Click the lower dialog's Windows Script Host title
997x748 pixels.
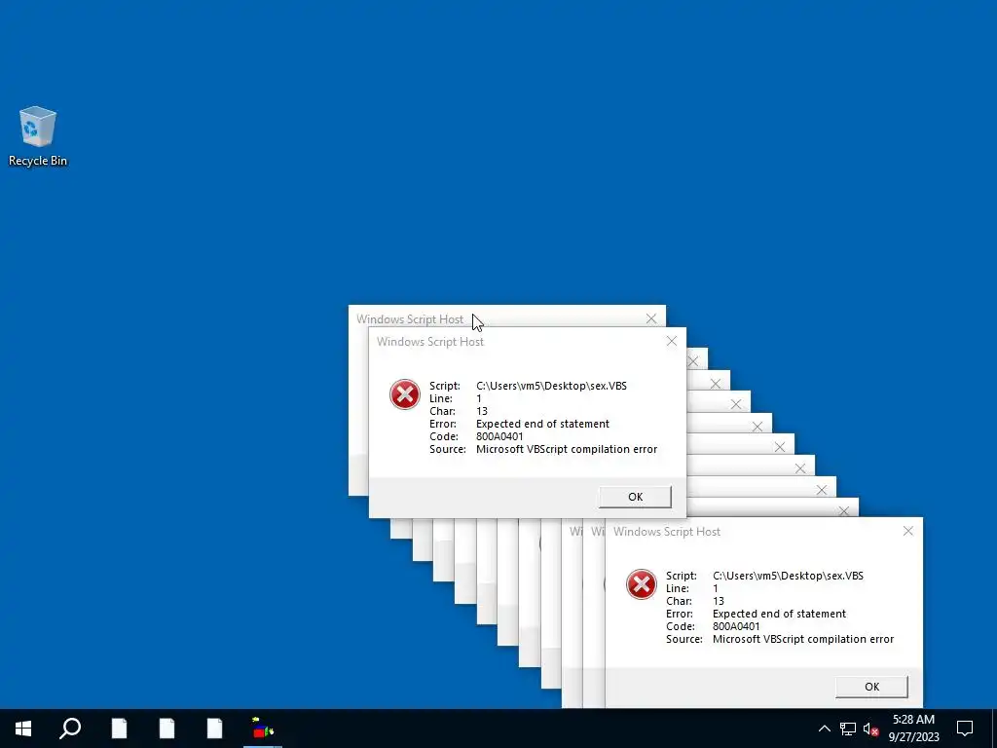(666, 531)
